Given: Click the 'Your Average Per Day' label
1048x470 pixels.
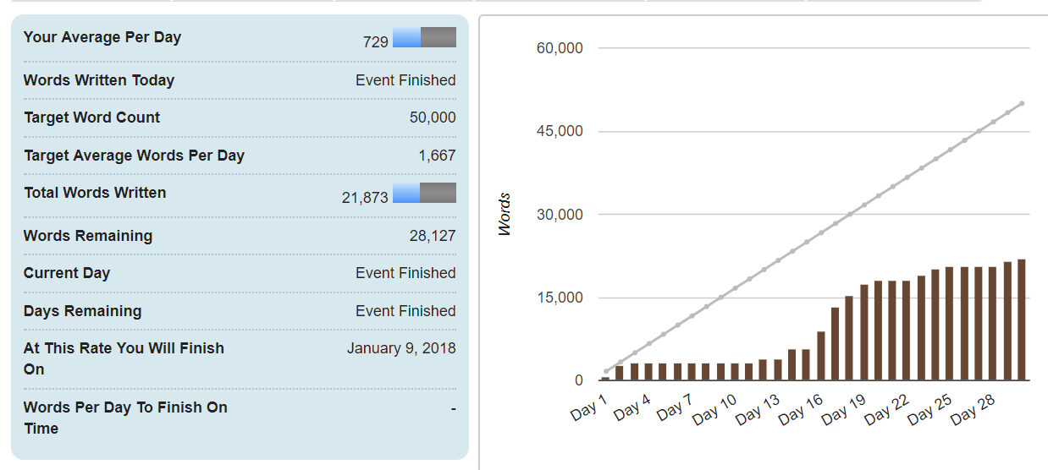Looking at the screenshot, I should (x=102, y=37).
